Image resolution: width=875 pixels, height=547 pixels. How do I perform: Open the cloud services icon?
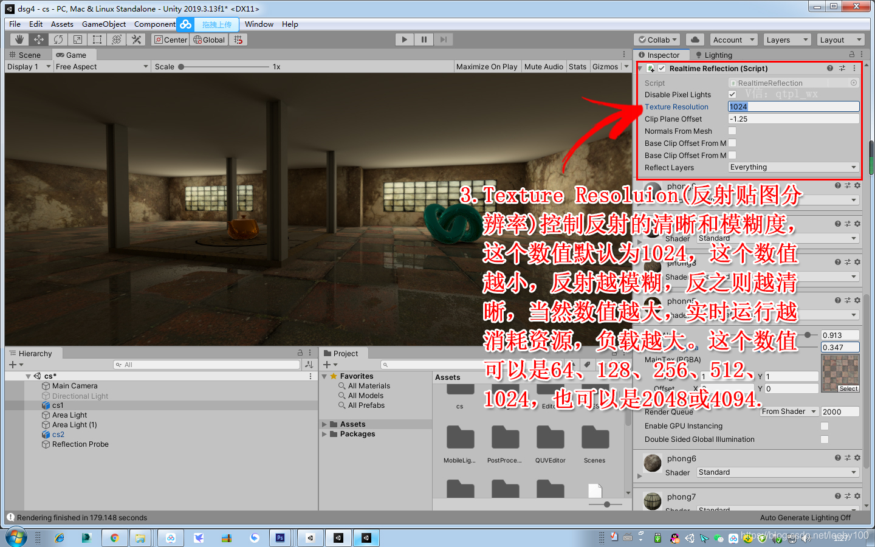(695, 40)
